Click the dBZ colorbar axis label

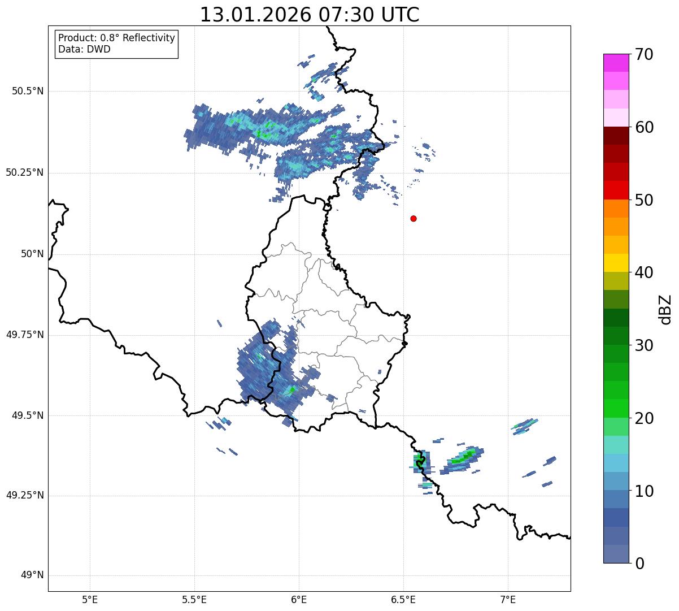tap(665, 309)
